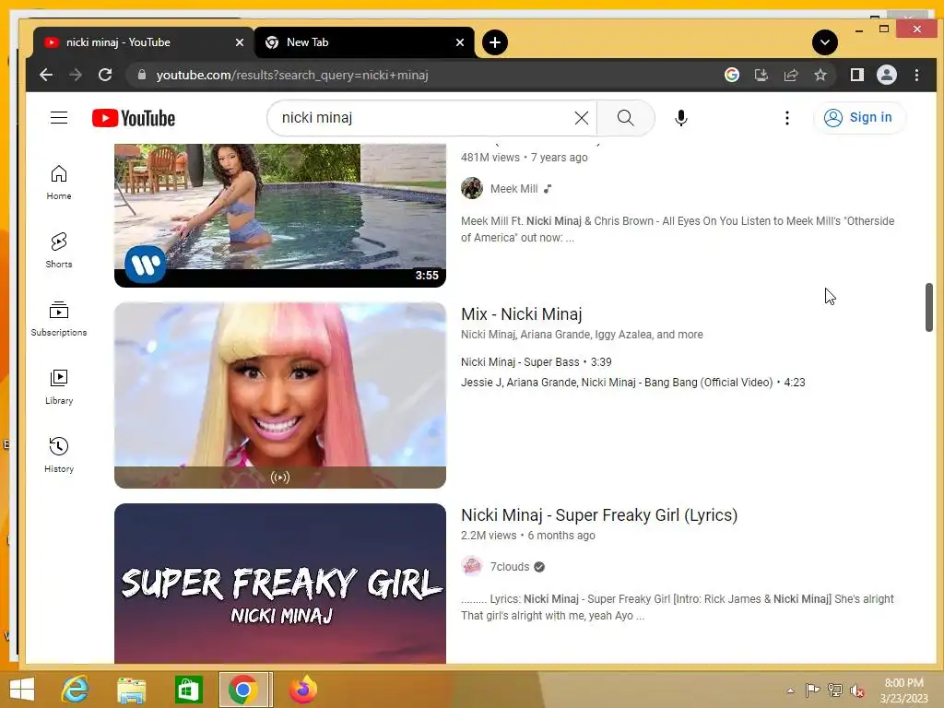The image size is (944, 708).
Task: Click the YouTube logo
Action: pos(134,118)
